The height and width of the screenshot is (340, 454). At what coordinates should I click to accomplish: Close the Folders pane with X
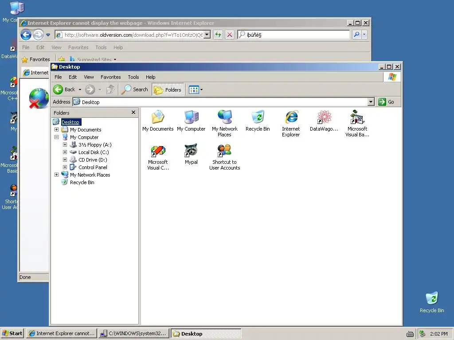click(x=133, y=112)
